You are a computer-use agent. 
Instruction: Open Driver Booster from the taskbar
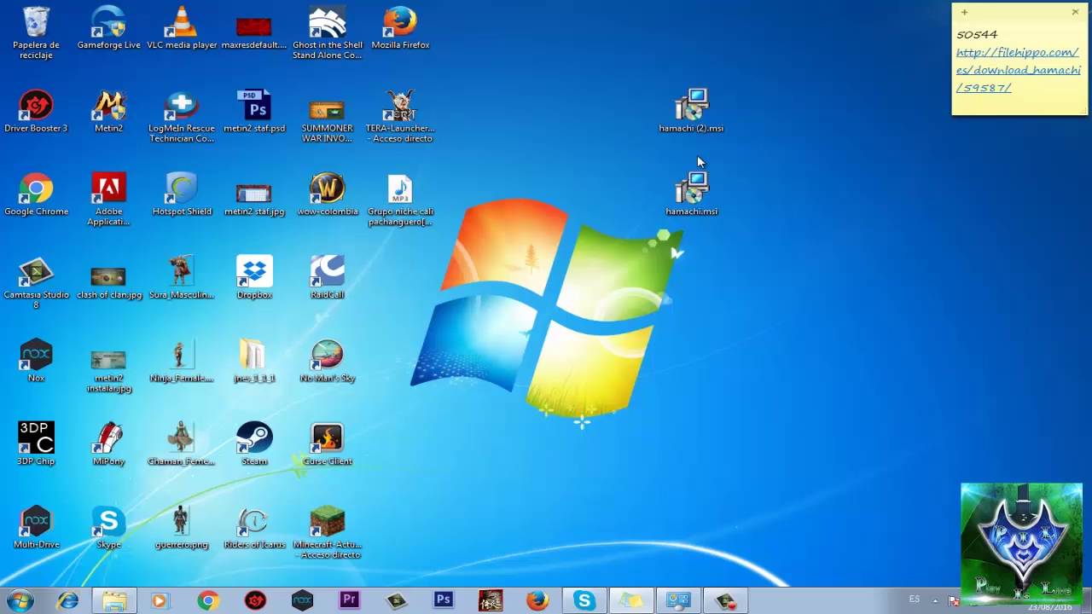coord(255,600)
